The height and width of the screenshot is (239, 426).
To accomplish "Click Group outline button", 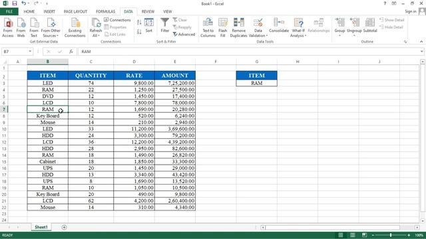I will point(339,27).
